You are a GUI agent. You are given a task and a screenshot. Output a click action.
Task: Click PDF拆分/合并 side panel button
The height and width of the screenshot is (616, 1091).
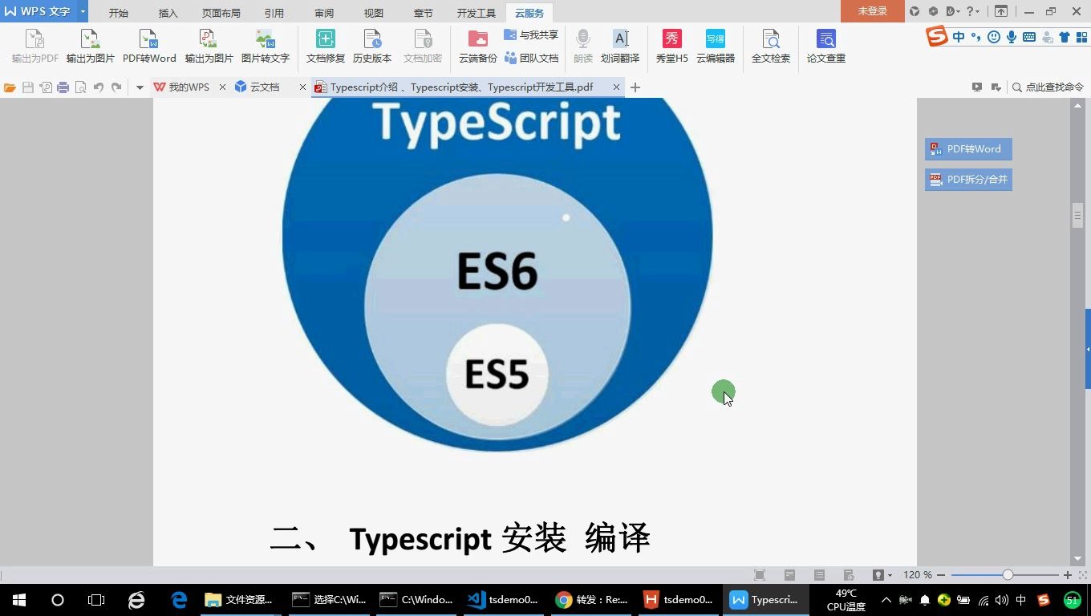[x=968, y=180]
